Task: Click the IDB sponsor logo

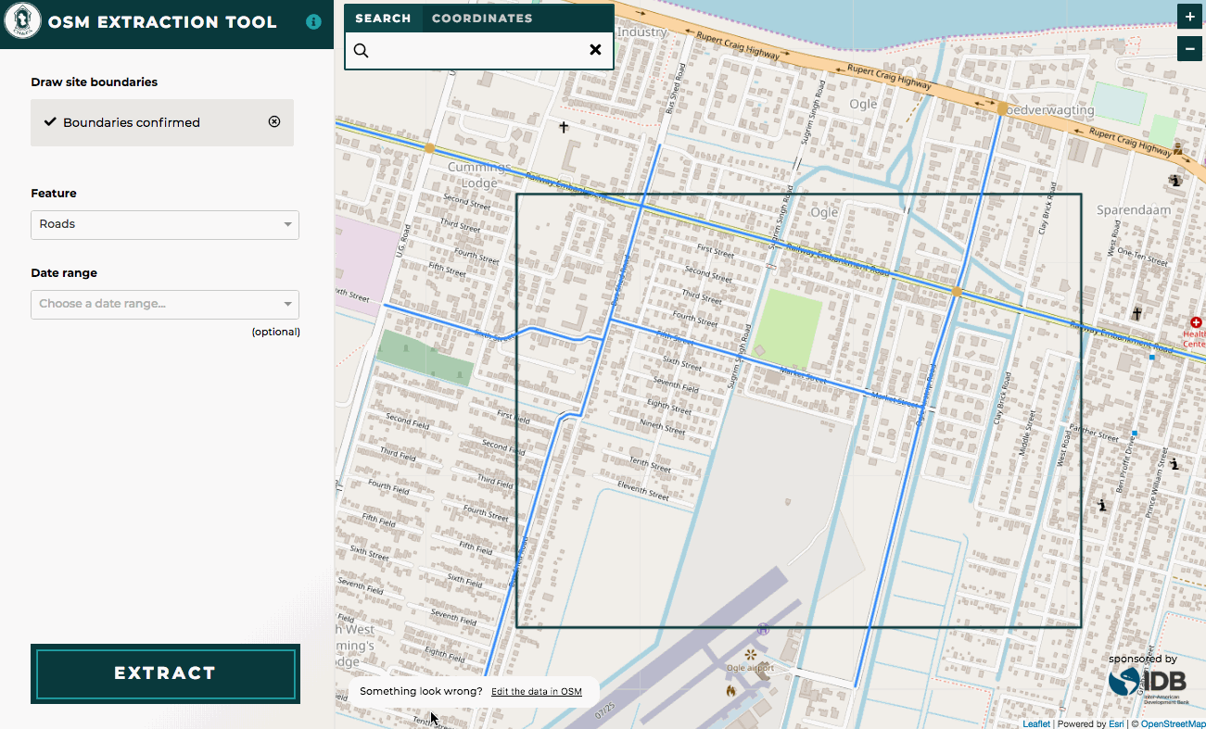Action: (1148, 681)
